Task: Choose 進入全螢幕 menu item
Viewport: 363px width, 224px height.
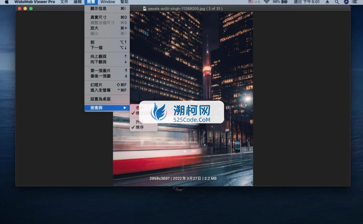Action: click(107, 90)
